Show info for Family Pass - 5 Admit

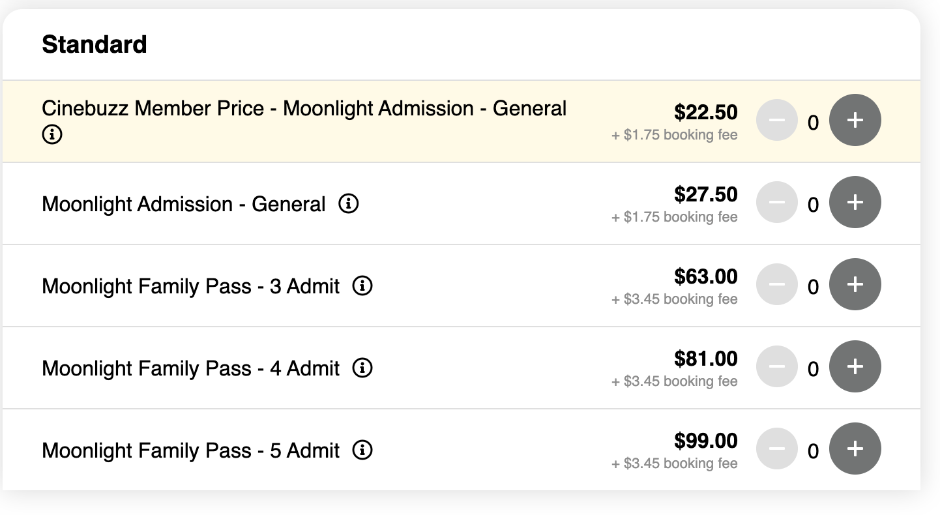[x=362, y=450]
